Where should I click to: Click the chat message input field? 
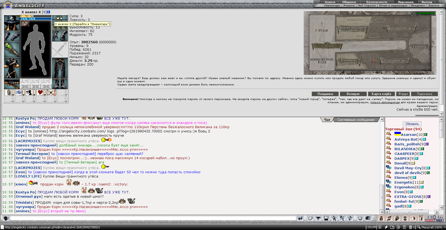coord(153,218)
